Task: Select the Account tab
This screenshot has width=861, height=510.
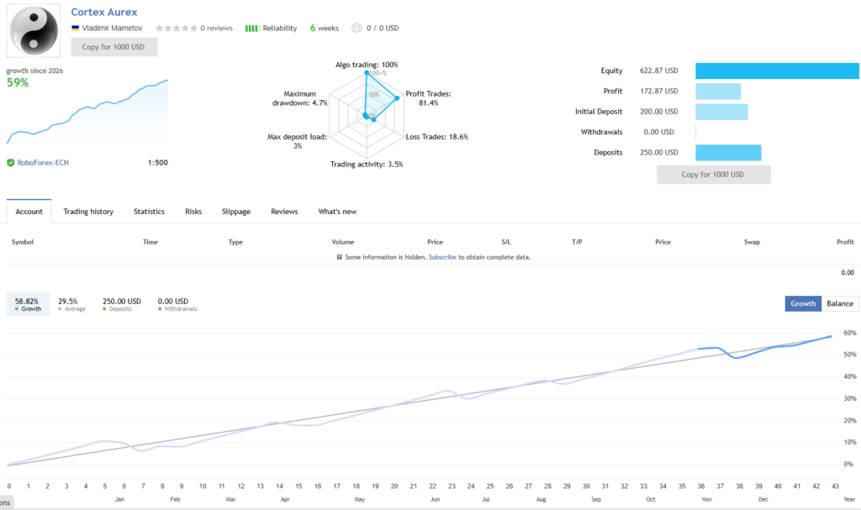Action: pos(29,212)
